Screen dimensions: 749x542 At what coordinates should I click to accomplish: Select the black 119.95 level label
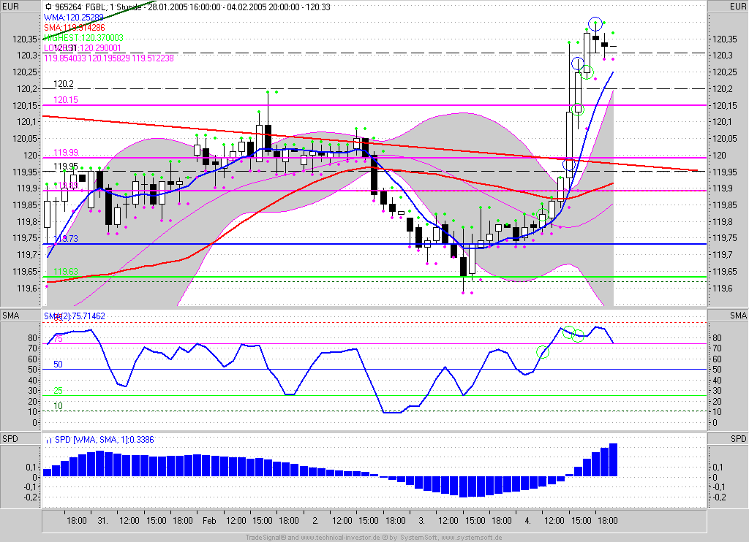[x=65, y=166]
